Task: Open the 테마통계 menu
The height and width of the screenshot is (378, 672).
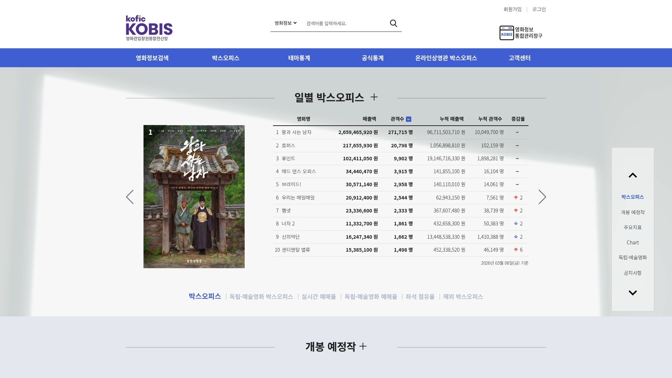Action: (x=299, y=58)
